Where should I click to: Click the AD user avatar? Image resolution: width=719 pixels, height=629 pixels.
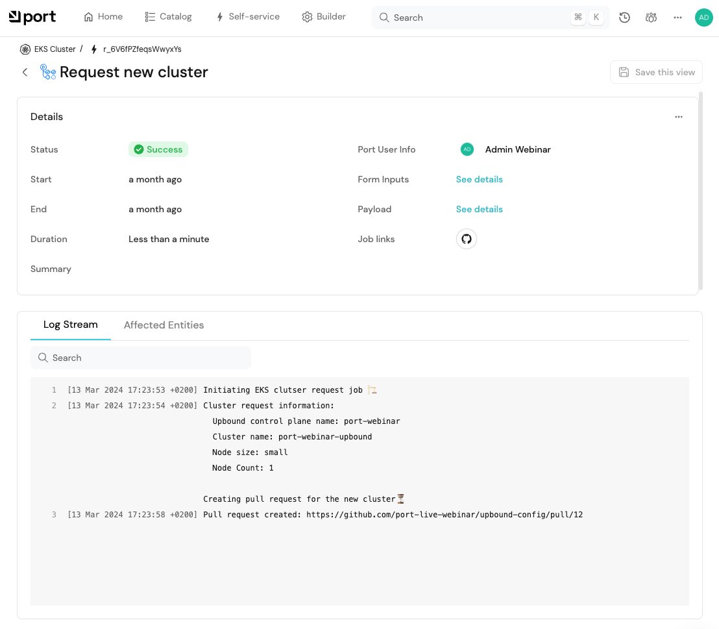(703, 18)
